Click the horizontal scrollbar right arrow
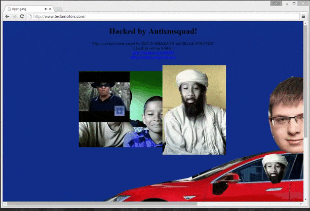Viewport: 310px width, 211px height. [301, 204]
